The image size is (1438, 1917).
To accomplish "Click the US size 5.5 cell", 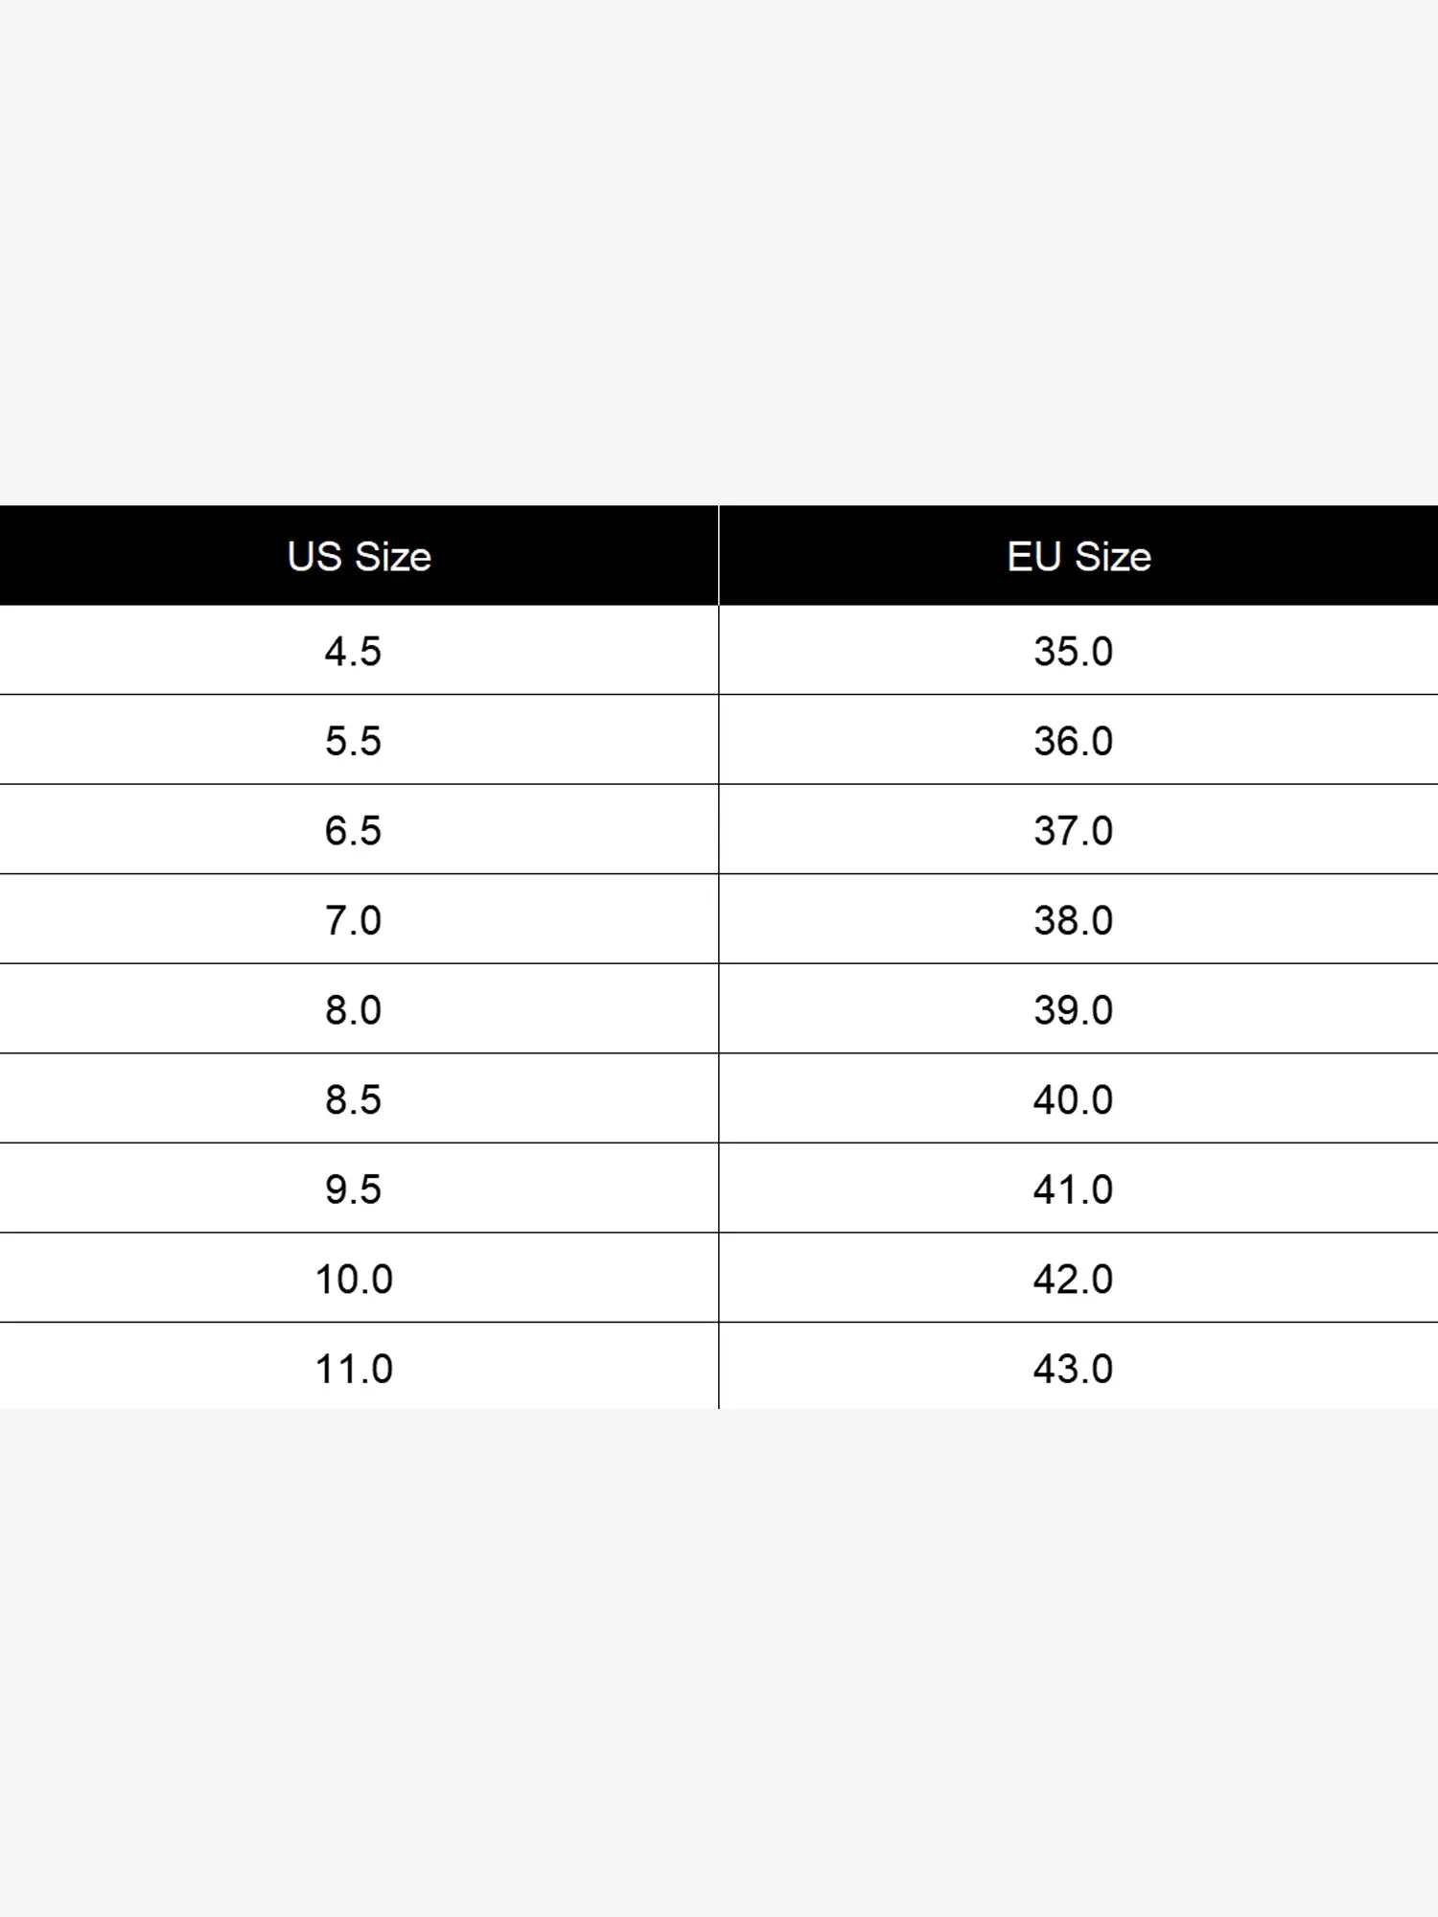I will coord(353,741).
